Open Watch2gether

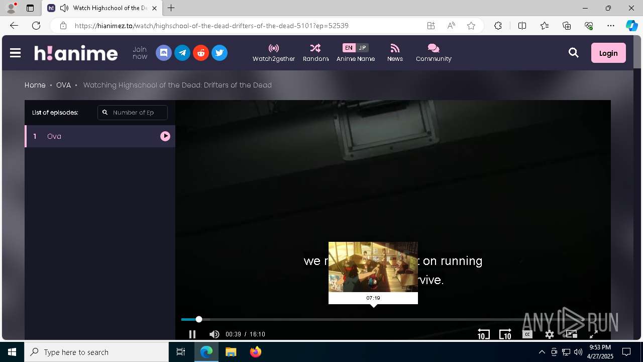[274, 53]
